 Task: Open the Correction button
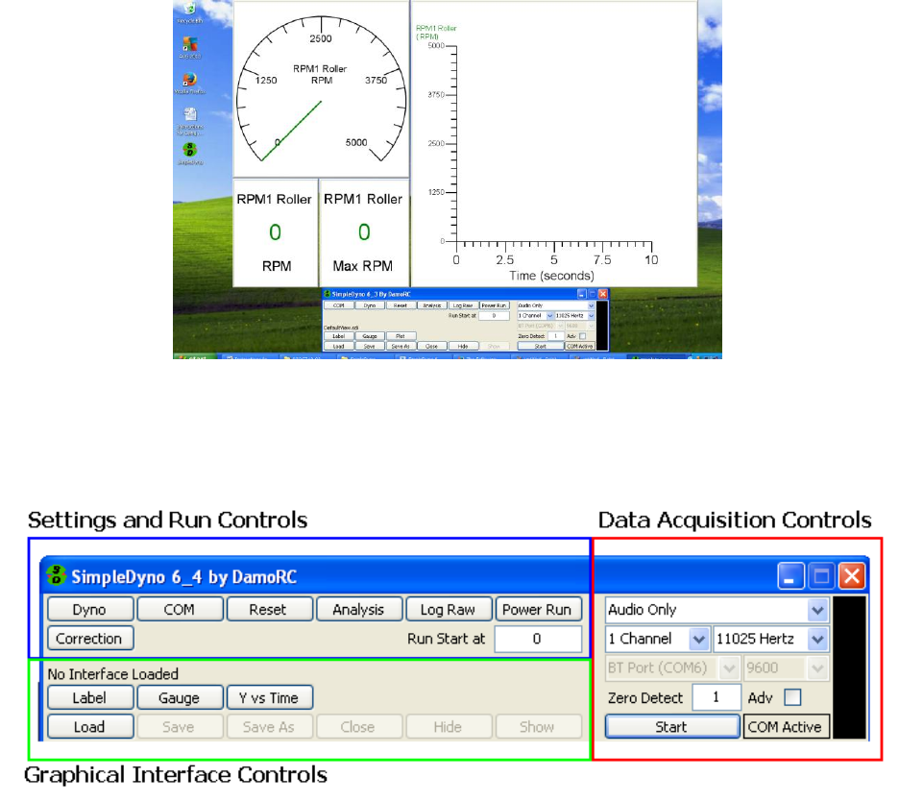click(x=90, y=638)
